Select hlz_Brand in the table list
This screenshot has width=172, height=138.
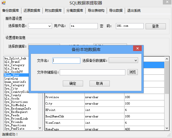coord(12,62)
